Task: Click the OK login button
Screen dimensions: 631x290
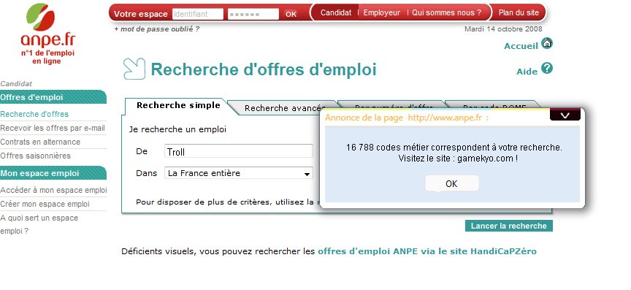Action: coord(291,14)
